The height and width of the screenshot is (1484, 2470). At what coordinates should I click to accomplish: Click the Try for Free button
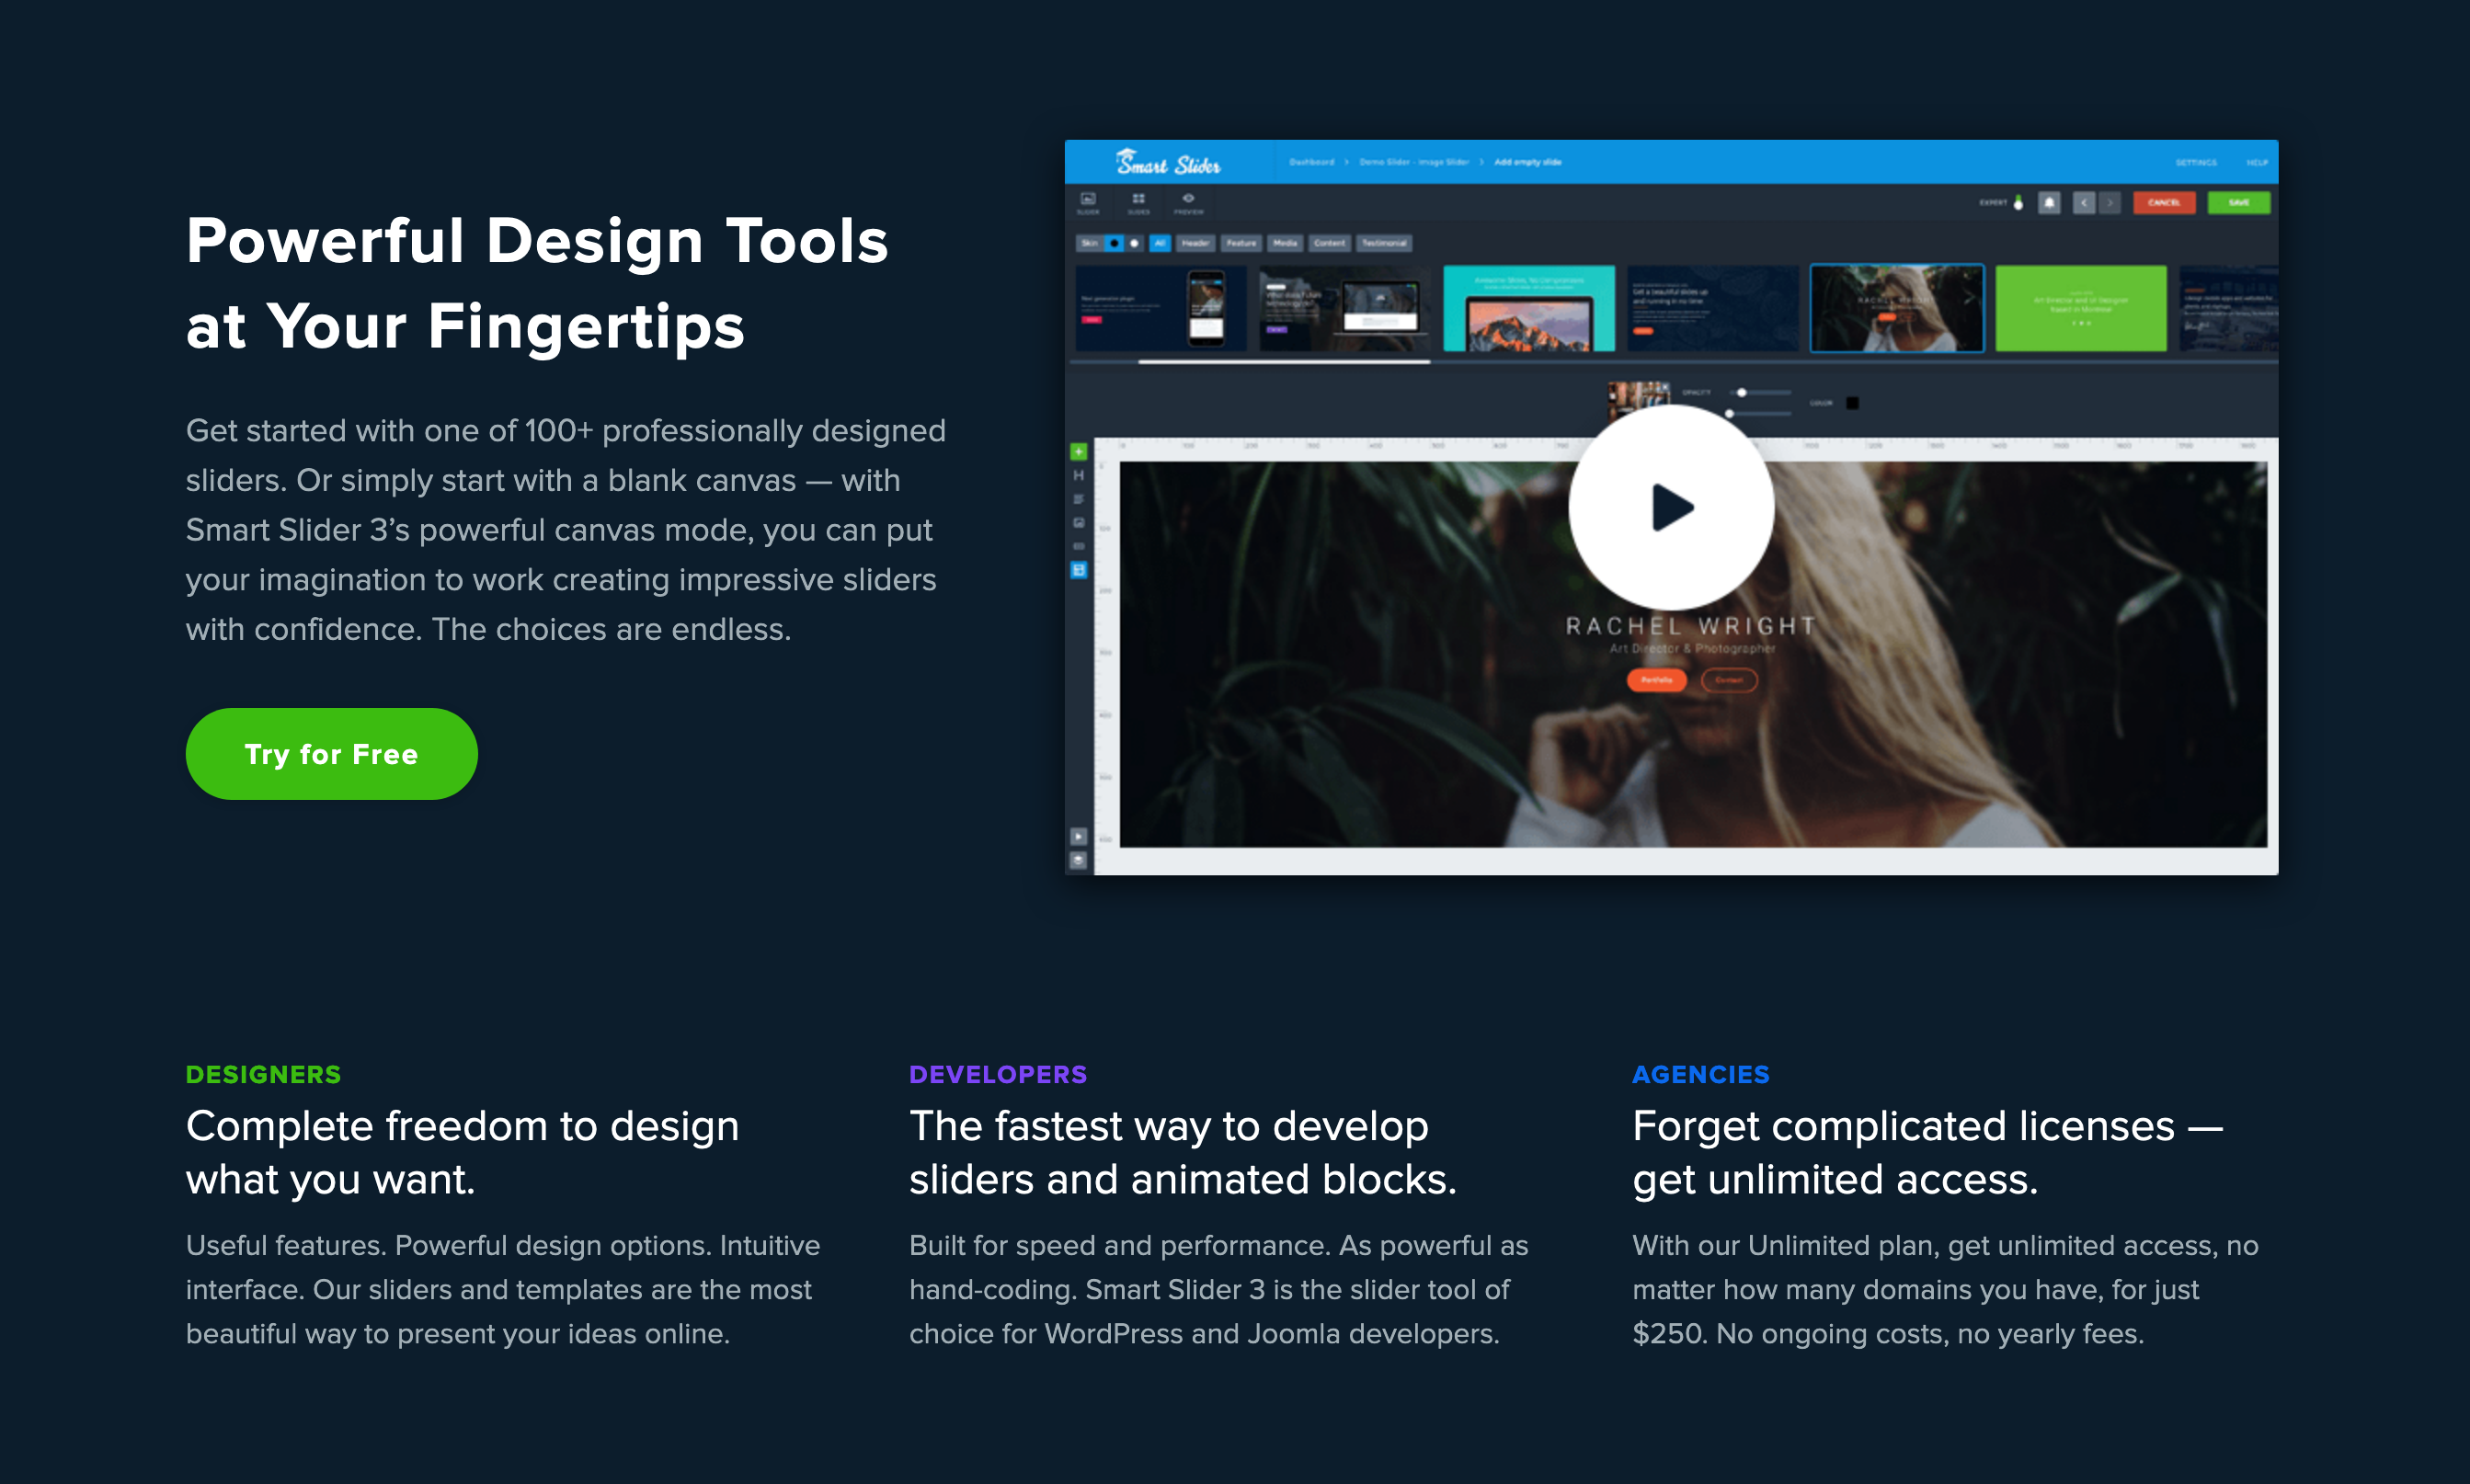tap(331, 753)
